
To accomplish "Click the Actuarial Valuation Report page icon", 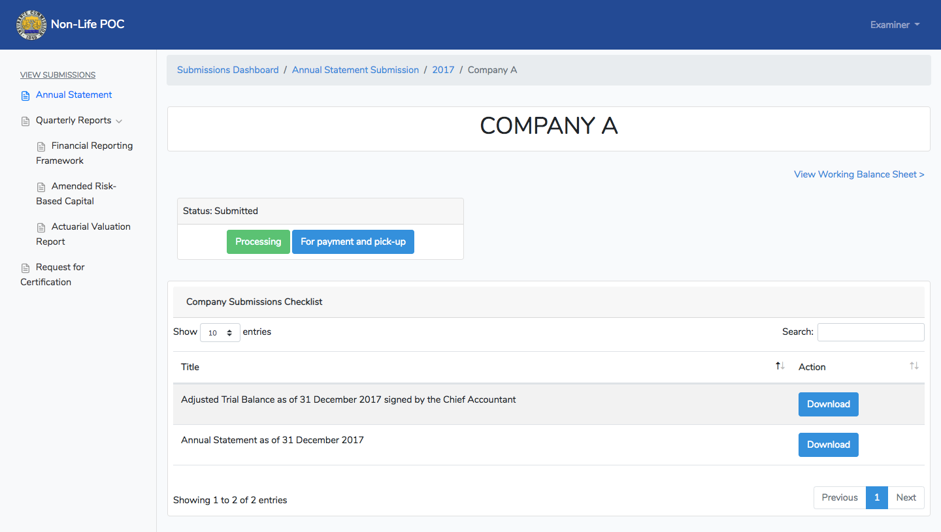I will 41,228.
